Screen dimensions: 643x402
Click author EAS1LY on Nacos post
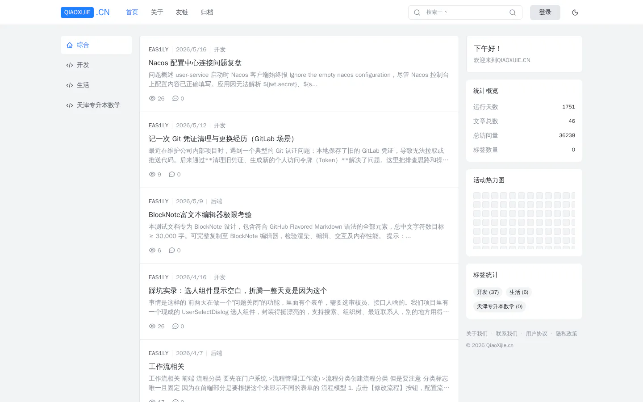click(159, 50)
